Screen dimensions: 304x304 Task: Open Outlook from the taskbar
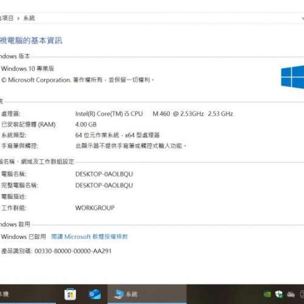pyautogui.click(x=95, y=294)
